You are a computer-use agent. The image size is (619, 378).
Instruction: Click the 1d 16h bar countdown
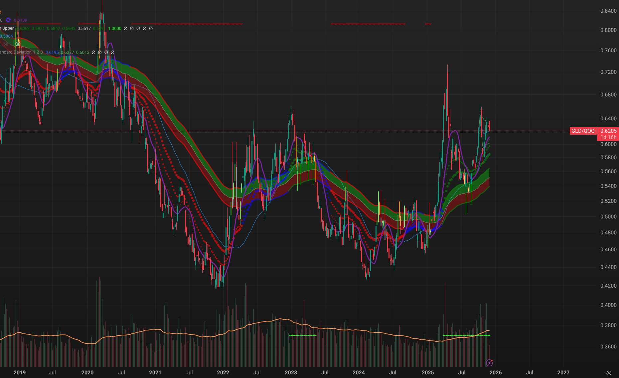click(x=608, y=137)
